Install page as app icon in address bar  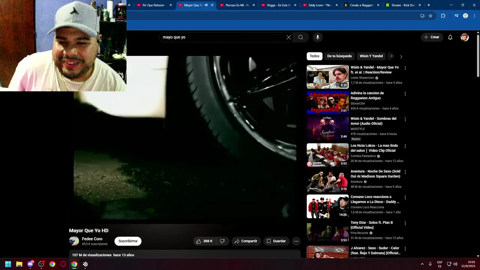[x=422, y=16]
